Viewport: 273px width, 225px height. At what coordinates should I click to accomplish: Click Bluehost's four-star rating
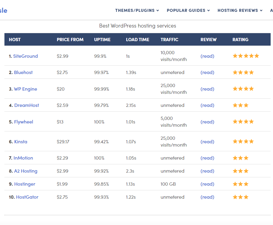click(243, 72)
